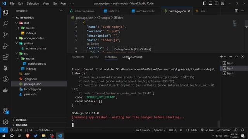Open the Accounts menu icon
This screenshot has width=248, height=139.
5,111
